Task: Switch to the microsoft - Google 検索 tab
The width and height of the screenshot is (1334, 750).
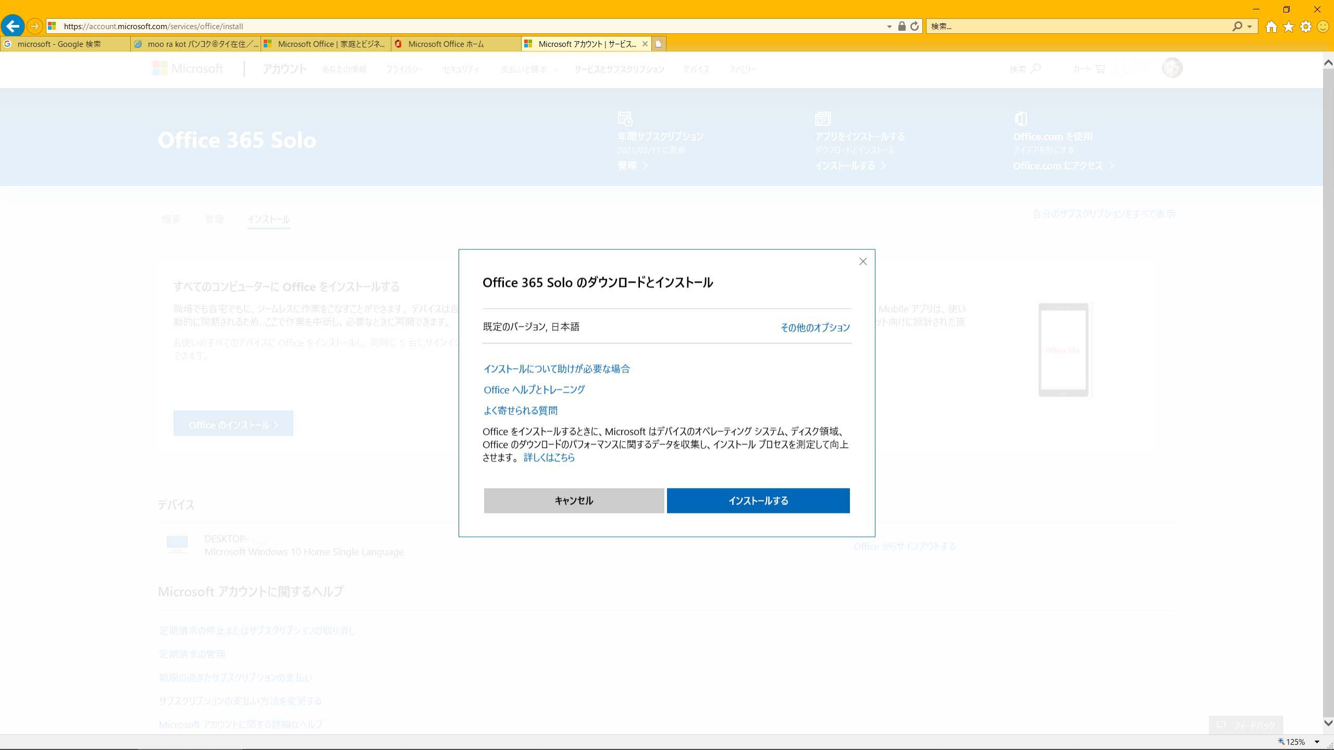Action: 65,44
